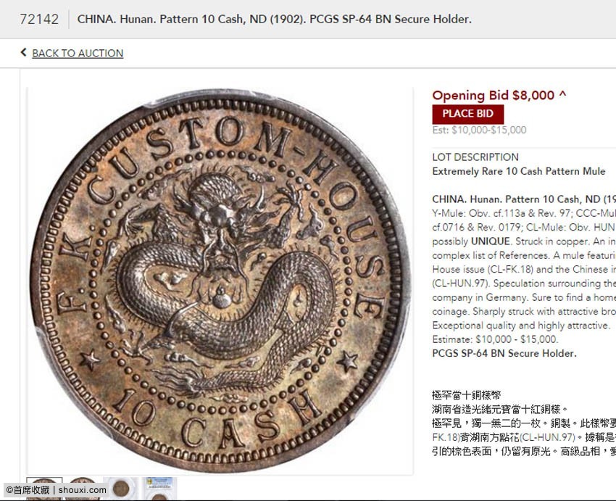Click the CL-FK.18 reference link
616x501 pixels.
[510, 270]
